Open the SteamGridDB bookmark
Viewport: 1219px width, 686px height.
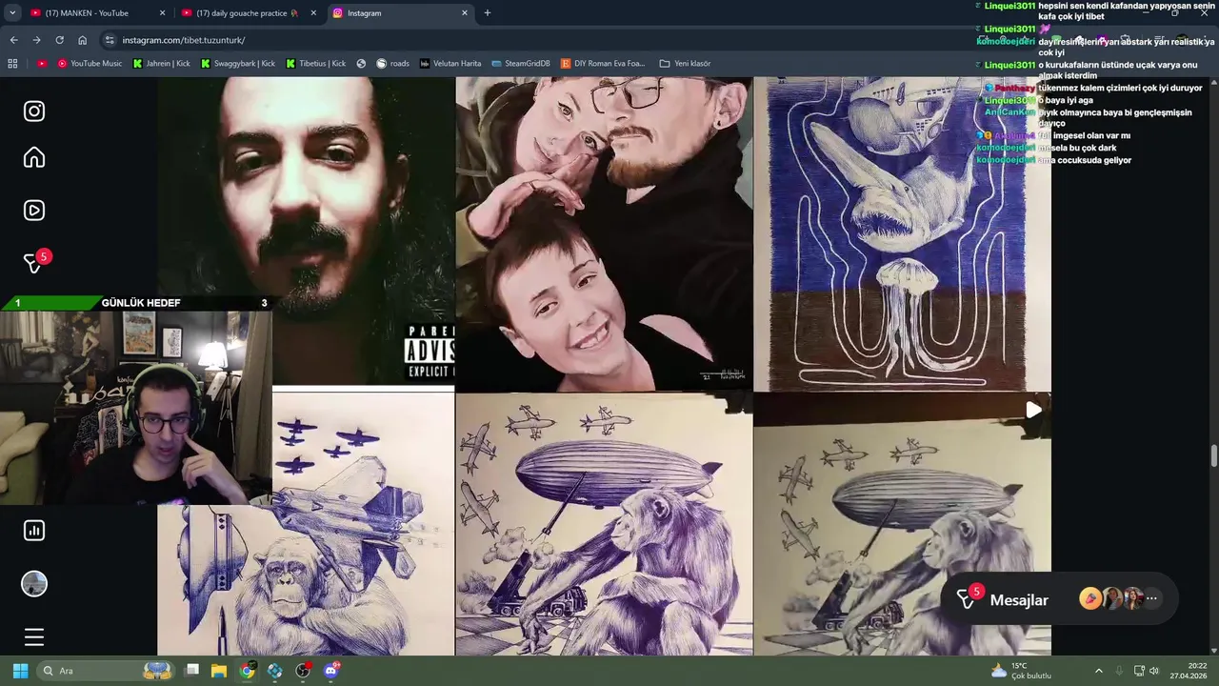(521, 64)
